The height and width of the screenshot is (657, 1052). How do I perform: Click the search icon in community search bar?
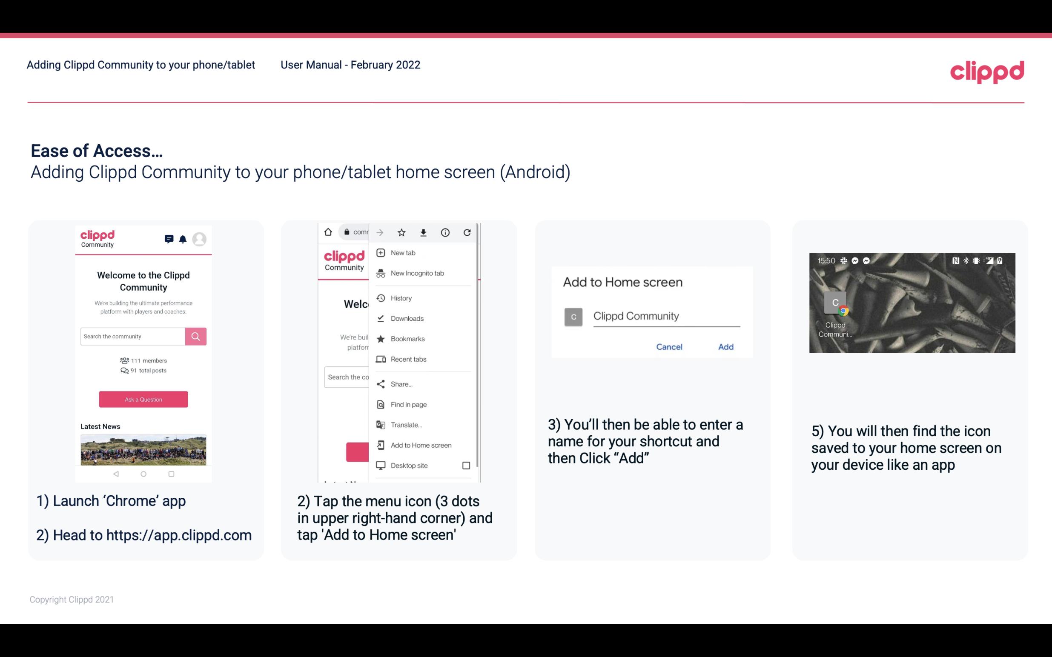pos(195,335)
